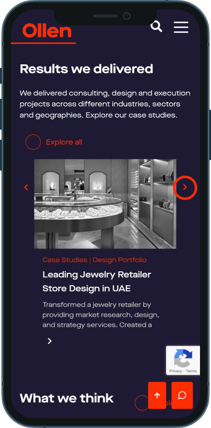
Task: Select the Case Studies category link
Action: (x=65, y=260)
